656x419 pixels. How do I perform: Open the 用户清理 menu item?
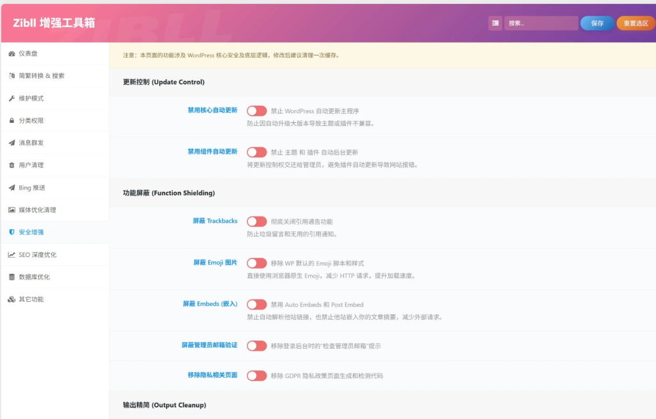coord(55,165)
